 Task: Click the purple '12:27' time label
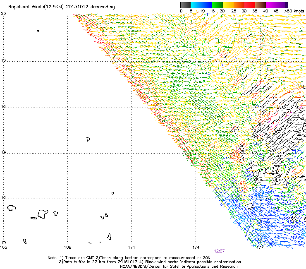tap(219, 251)
